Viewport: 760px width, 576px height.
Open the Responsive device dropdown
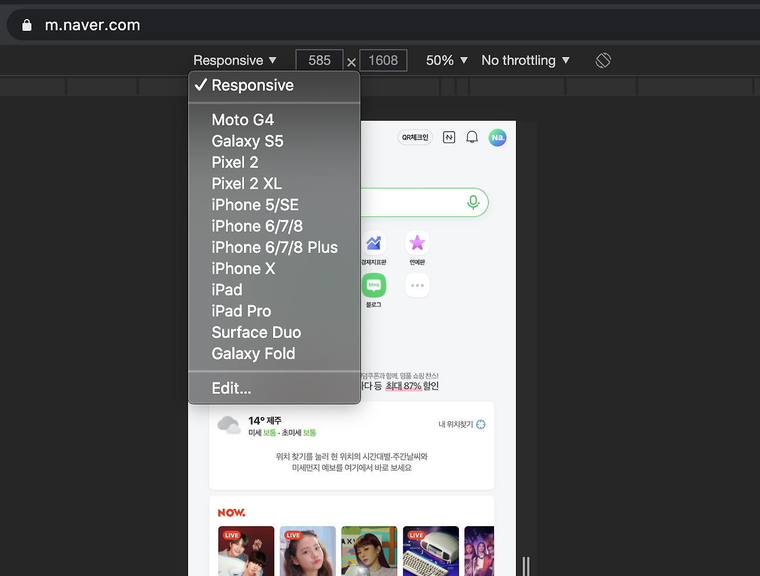click(235, 61)
